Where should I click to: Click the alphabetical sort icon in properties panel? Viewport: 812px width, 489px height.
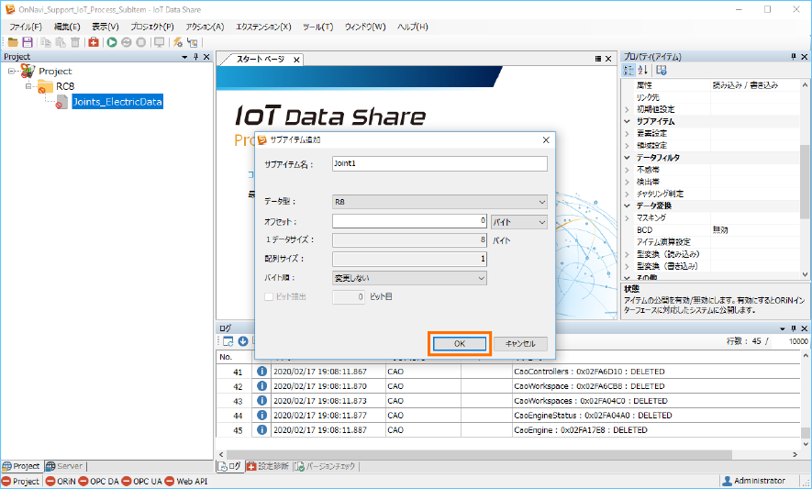click(643, 71)
